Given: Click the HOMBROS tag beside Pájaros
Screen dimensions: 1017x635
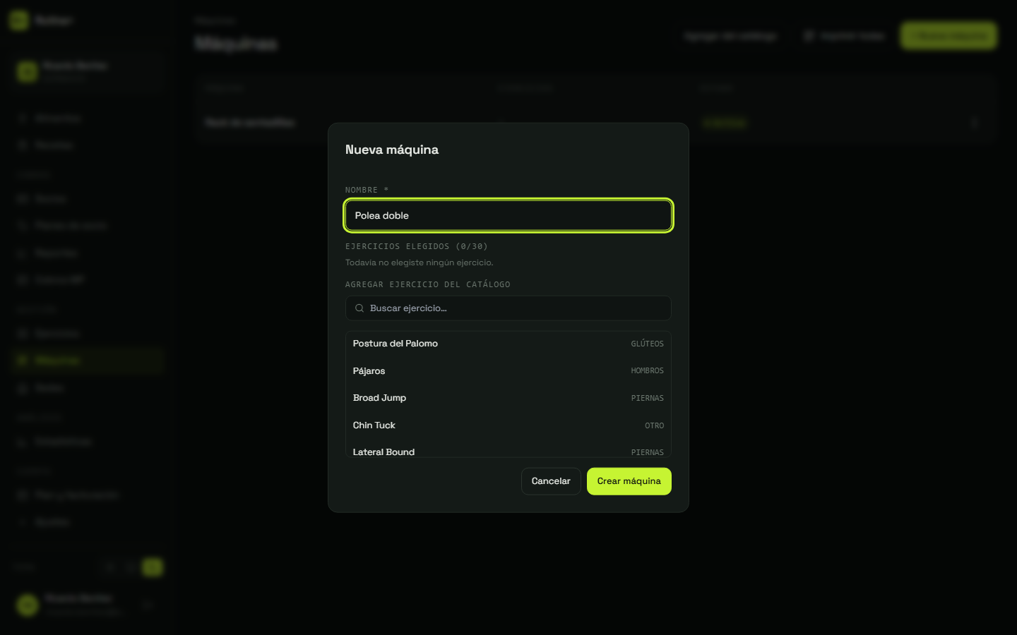Looking at the screenshot, I should (x=647, y=371).
